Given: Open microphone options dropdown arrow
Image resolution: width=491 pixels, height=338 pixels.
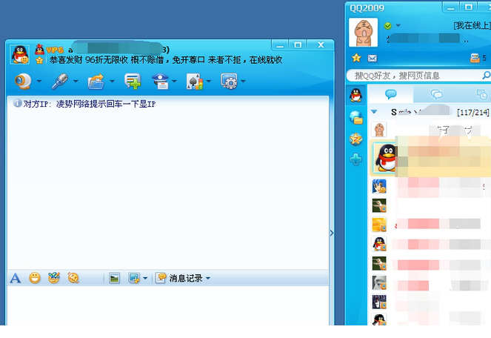Looking at the screenshot, I should [x=76, y=82].
